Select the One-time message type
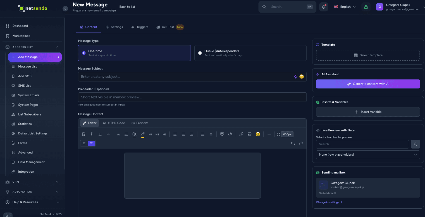 pos(134,53)
